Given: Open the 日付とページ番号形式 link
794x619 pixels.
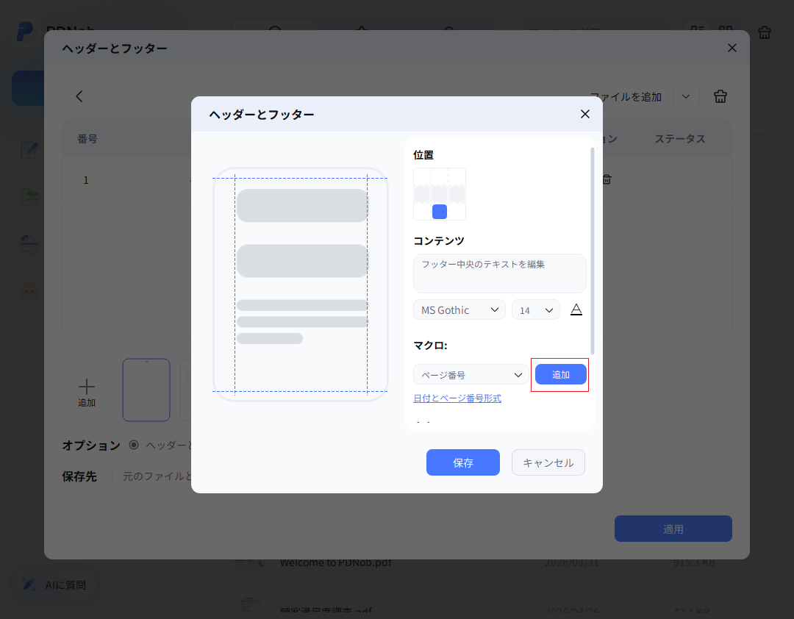Looking at the screenshot, I should (x=457, y=398).
